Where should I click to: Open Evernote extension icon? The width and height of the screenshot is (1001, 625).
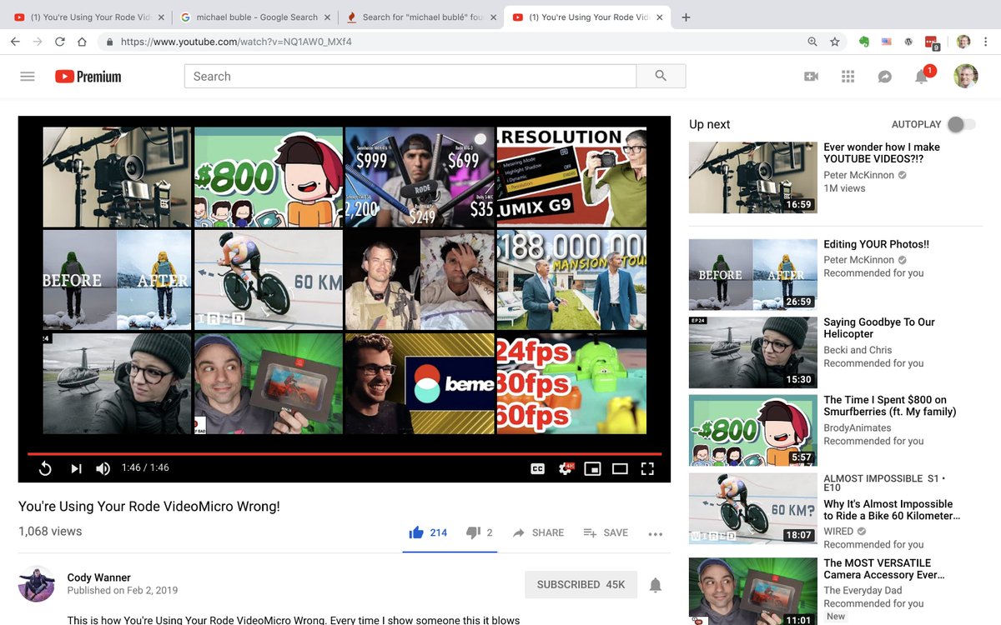pyautogui.click(x=864, y=42)
